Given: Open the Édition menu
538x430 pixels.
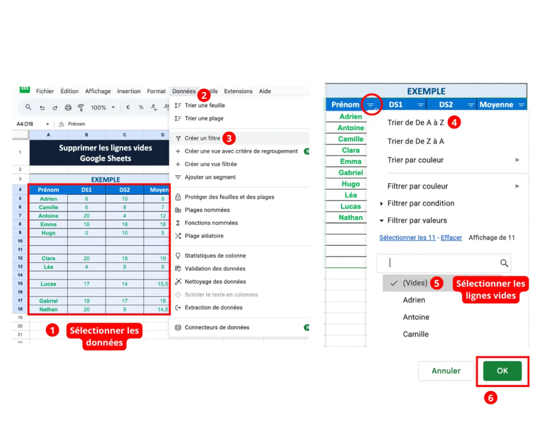Looking at the screenshot, I should pos(69,91).
